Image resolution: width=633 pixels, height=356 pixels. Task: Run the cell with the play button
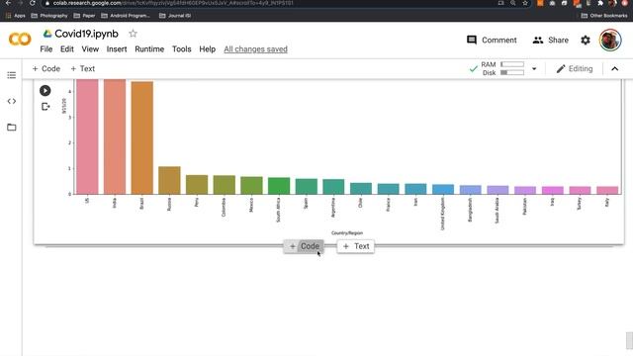[x=45, y=90]
